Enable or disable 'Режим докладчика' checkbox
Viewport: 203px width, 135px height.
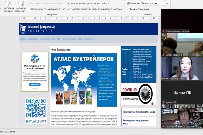click(x=128, y=9)
